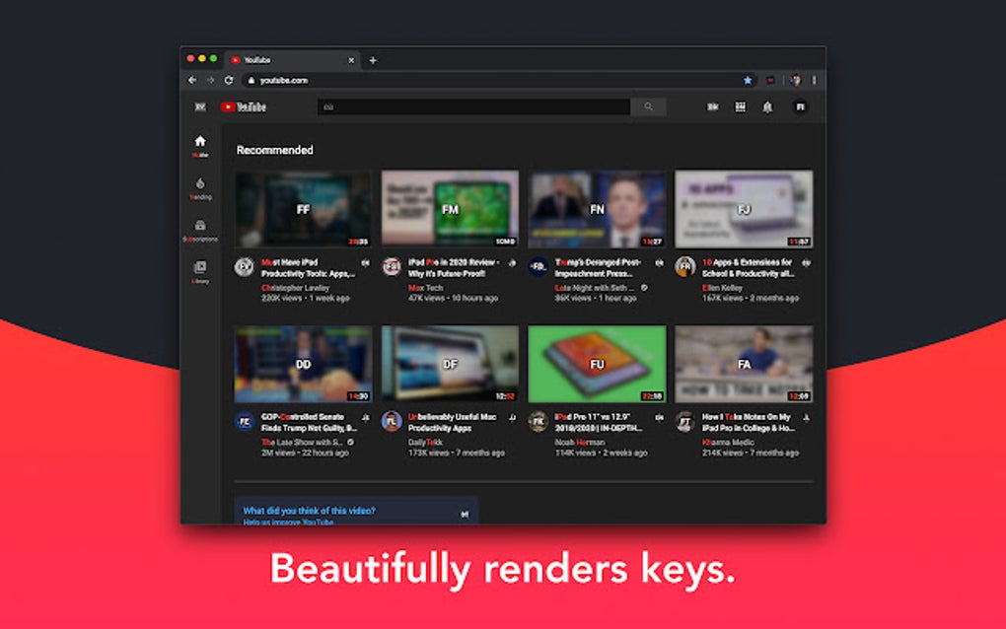This screenshot has height=629, width=1006.
Task: Visit Max Tech channel name
Action: coord(425,288)
